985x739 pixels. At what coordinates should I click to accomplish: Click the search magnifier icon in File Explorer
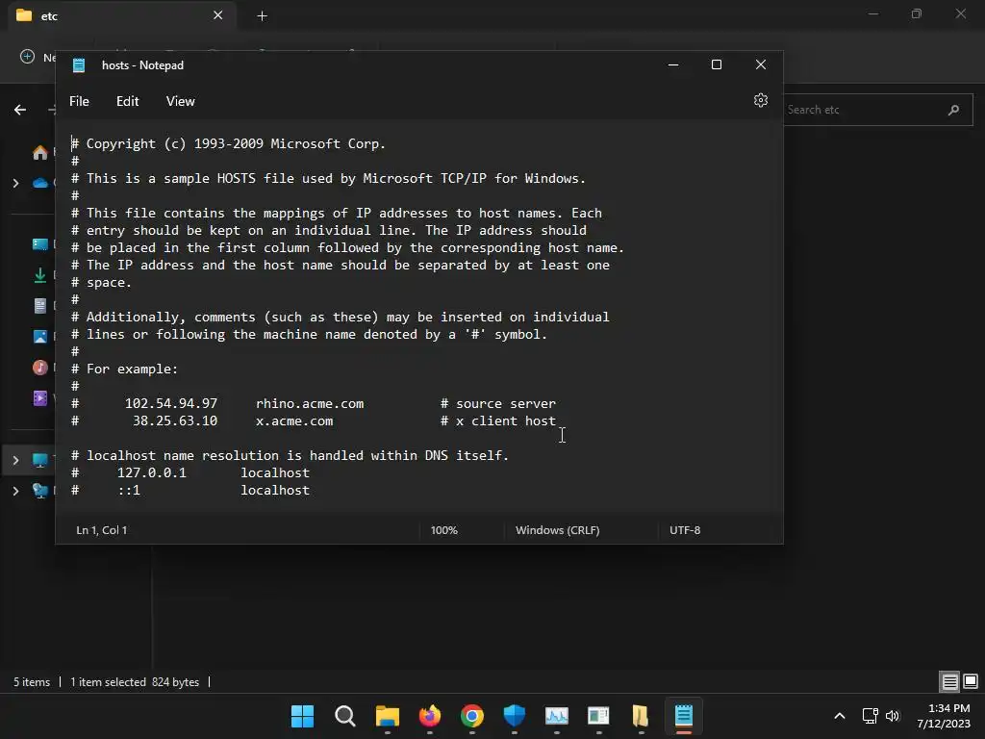pyautogui.click(x=953, y=110)
